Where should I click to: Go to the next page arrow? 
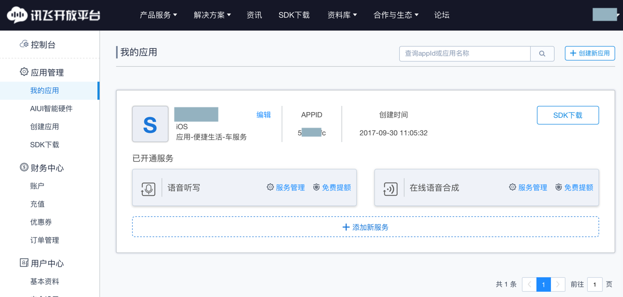click(558, 284)
